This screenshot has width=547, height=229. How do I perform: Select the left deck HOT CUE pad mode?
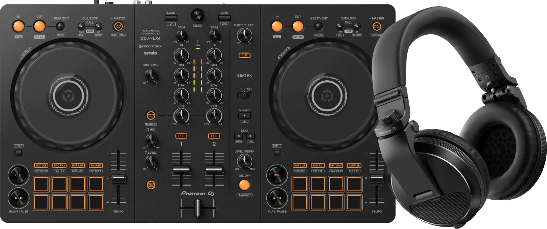[41, 165]
